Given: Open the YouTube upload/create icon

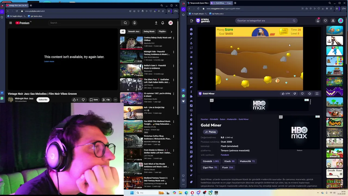Looking at the screenshot, I should pyautogui.click(x=156, y=23).
